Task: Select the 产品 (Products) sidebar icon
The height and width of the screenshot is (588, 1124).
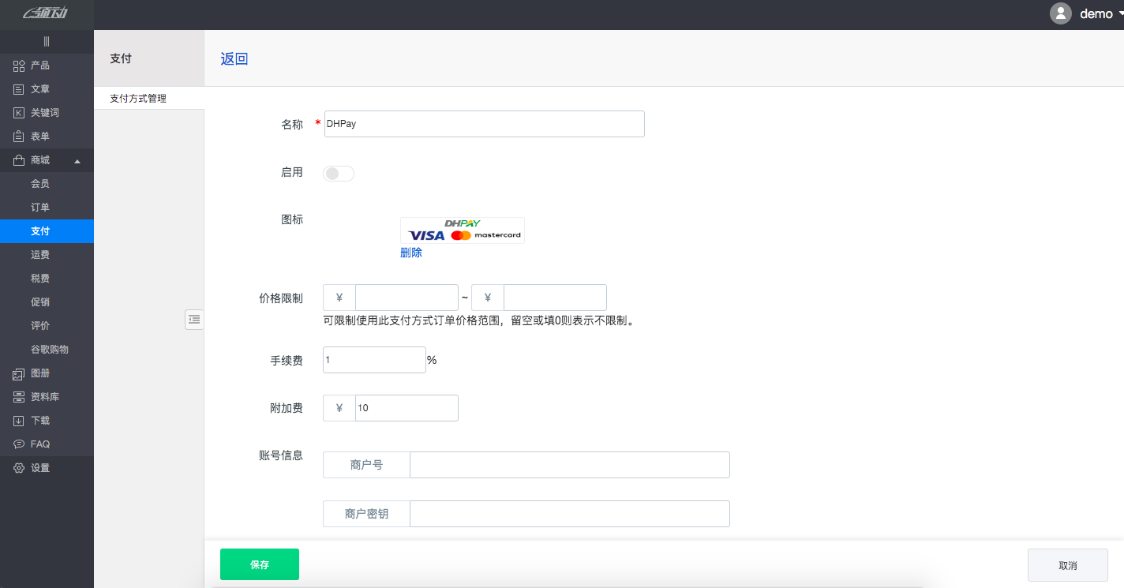Action: point(19,66)
